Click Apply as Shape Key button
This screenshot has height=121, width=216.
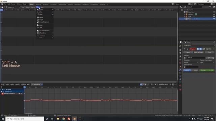point(198,52)
